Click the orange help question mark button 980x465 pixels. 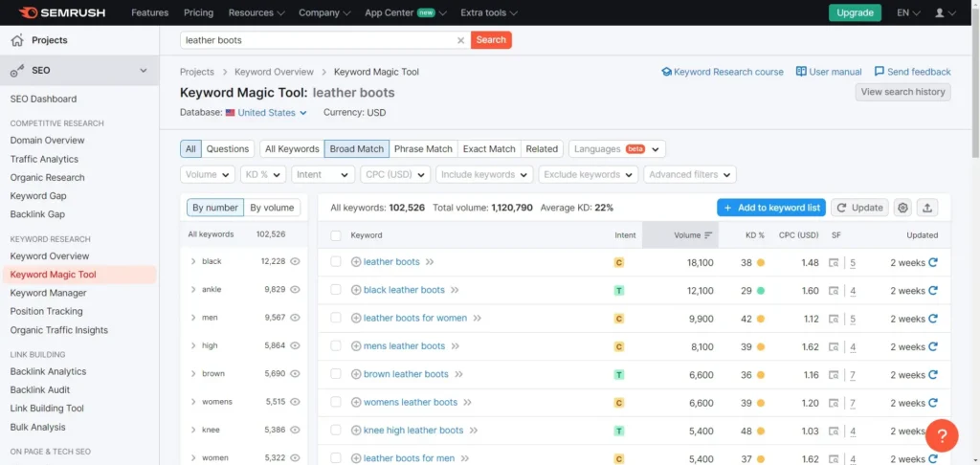[x=942, y=435]
